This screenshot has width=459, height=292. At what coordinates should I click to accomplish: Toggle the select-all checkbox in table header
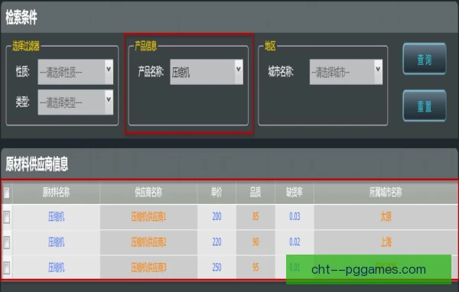click(x=6, y=193)
